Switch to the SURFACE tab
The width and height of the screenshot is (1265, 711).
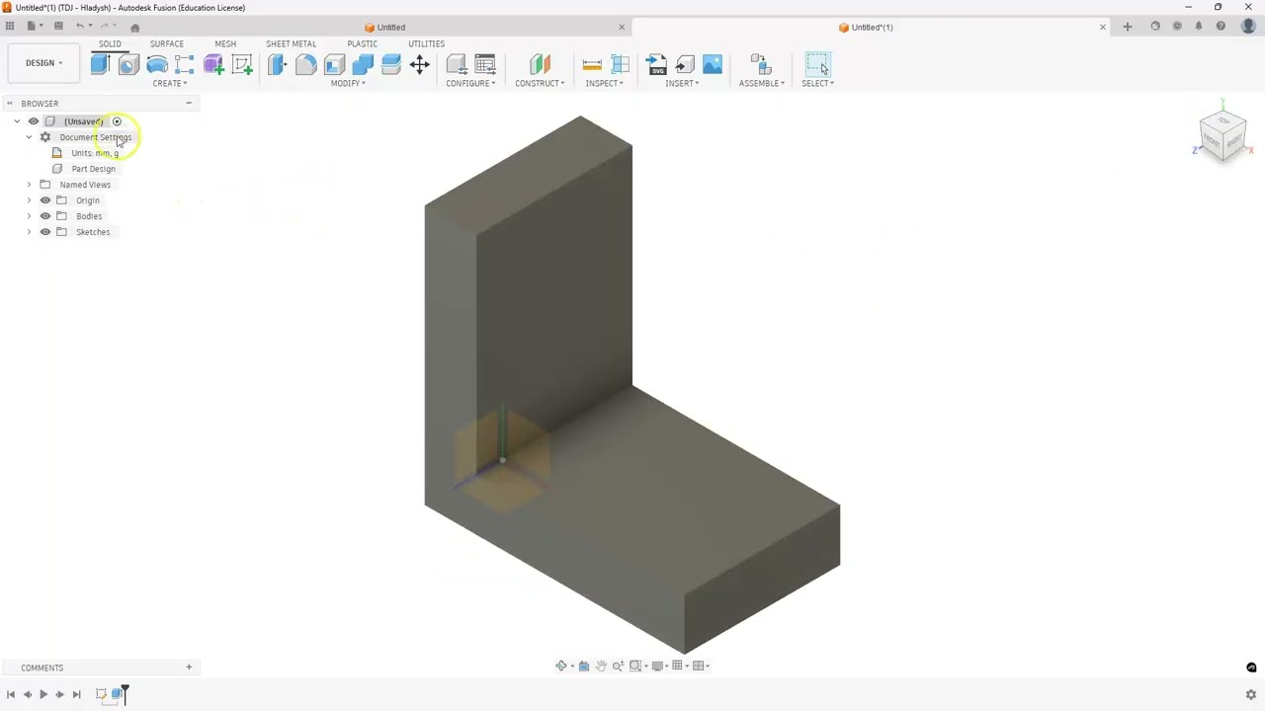[166, 43]
